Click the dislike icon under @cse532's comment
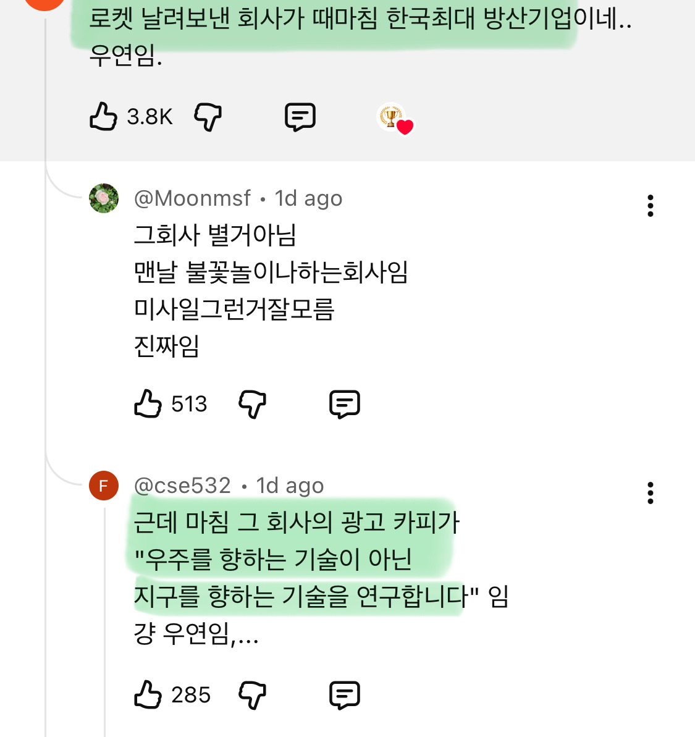Screen dimensions: 695x737 point(252,694)
